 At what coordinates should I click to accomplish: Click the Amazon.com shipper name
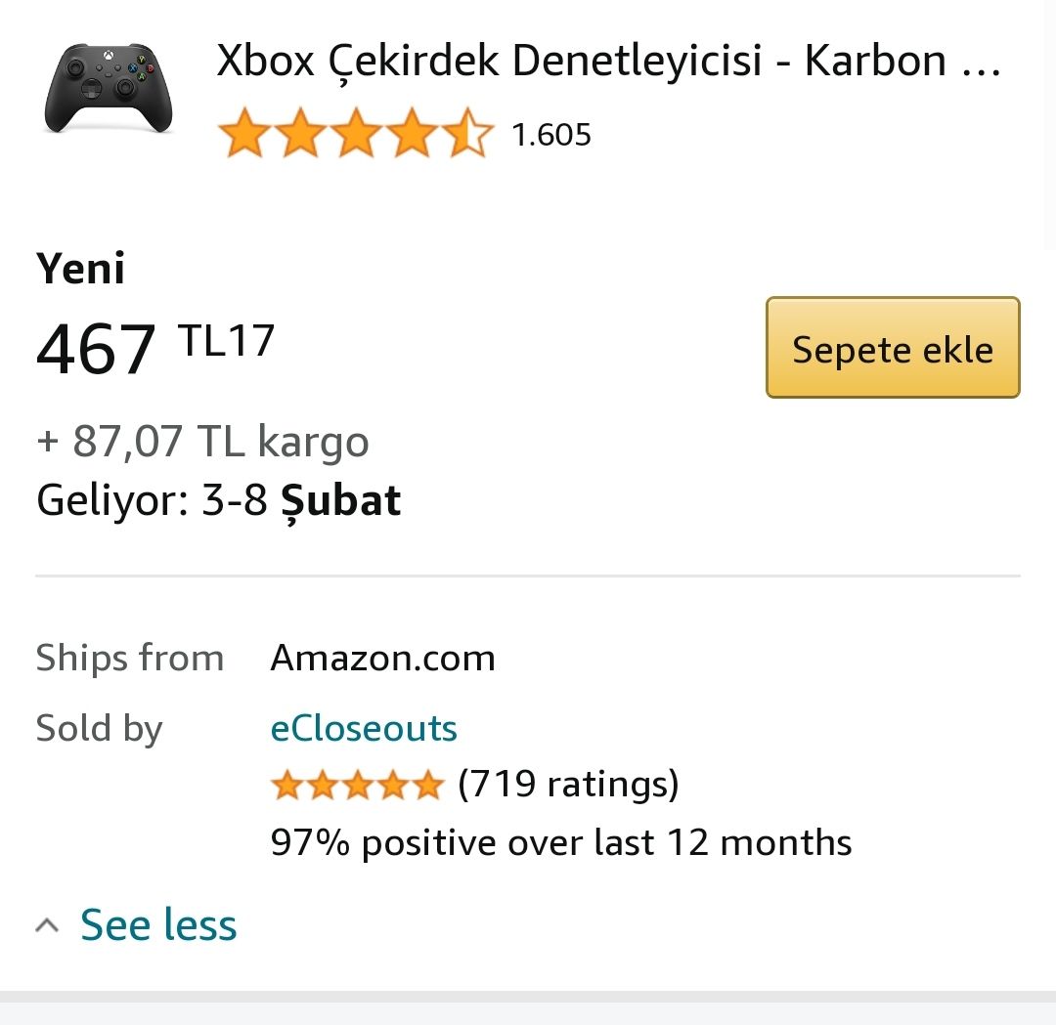tap(382, 658)
